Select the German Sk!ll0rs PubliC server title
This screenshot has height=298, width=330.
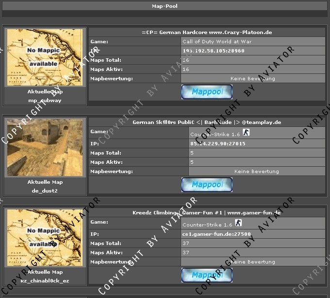(207, 123)
